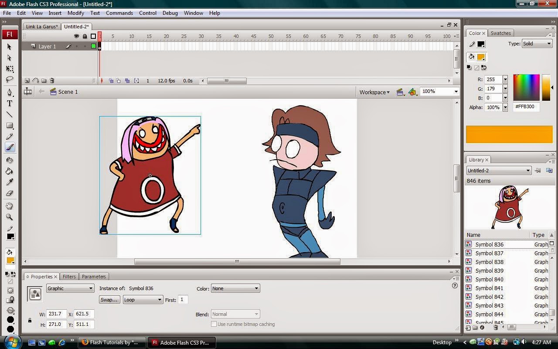The height and width of the screenshot is (349, 558).
Task: Select the Lasso tool
Action: pyautogui.click(x=10, y=80)
